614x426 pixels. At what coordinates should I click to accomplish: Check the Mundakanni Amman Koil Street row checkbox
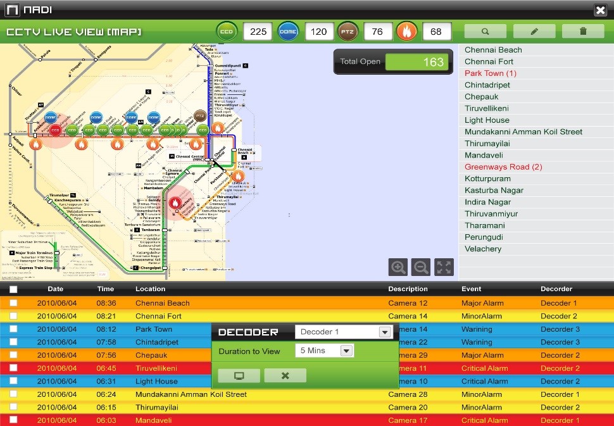(13, 394)
